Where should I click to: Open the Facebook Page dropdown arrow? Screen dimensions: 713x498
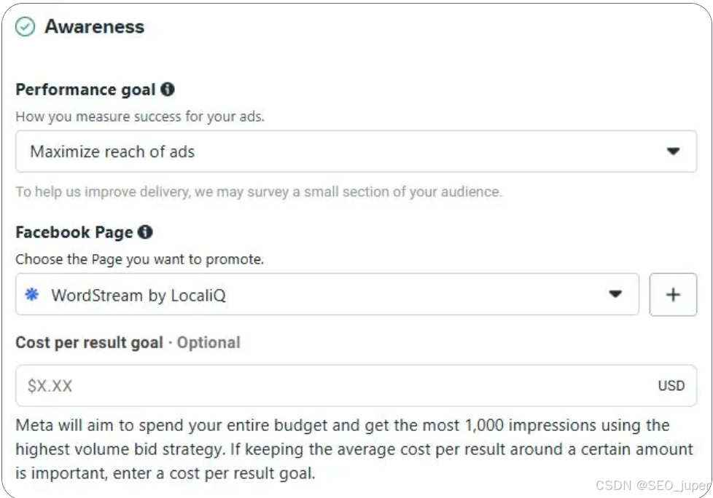(616, 295)
